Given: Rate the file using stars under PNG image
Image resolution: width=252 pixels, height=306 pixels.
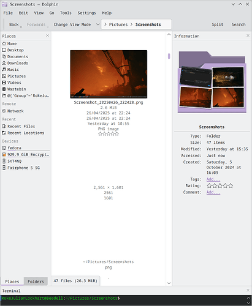Looking at the screenshot, I should pyautogui.click(x=109, y=134).
